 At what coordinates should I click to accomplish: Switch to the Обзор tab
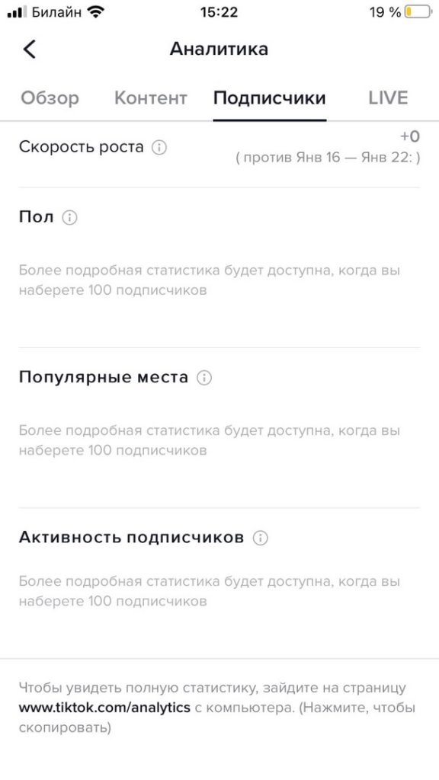[x=50, y=97]
